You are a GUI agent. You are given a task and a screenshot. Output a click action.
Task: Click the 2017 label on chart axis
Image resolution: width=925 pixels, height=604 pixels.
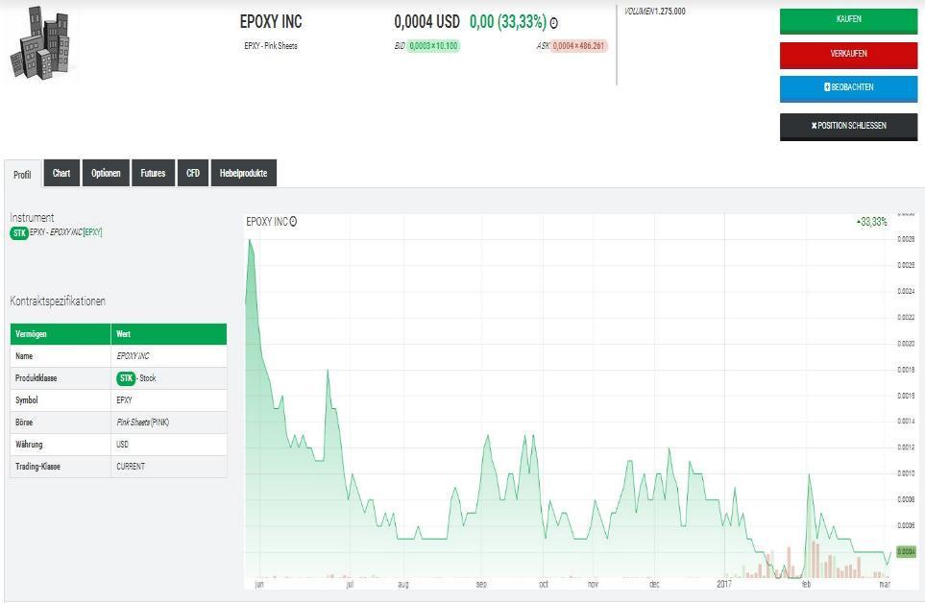click(724, 584)
